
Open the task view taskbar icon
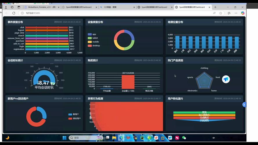pos(108,137)
